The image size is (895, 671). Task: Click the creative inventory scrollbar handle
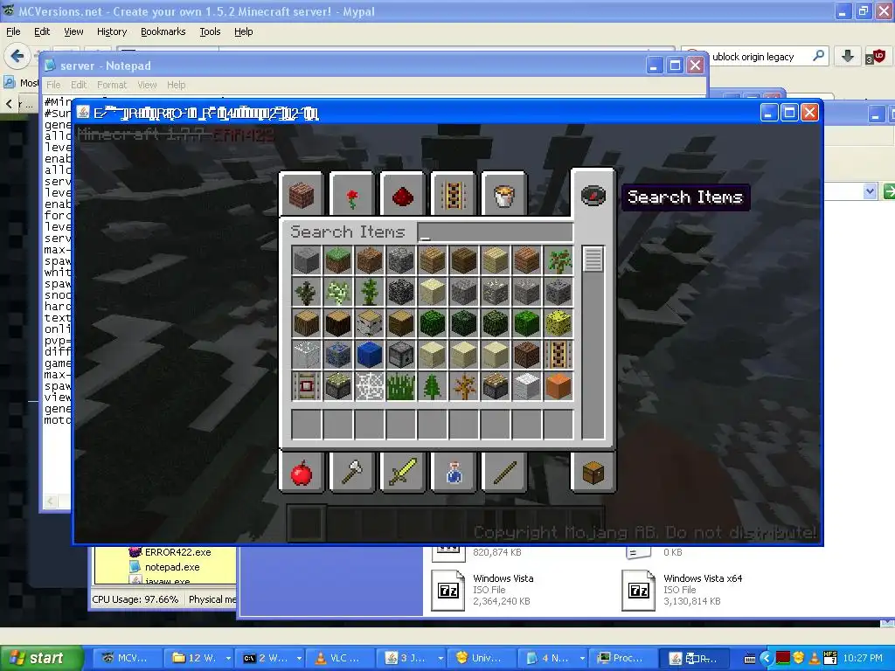coord(593,259)
